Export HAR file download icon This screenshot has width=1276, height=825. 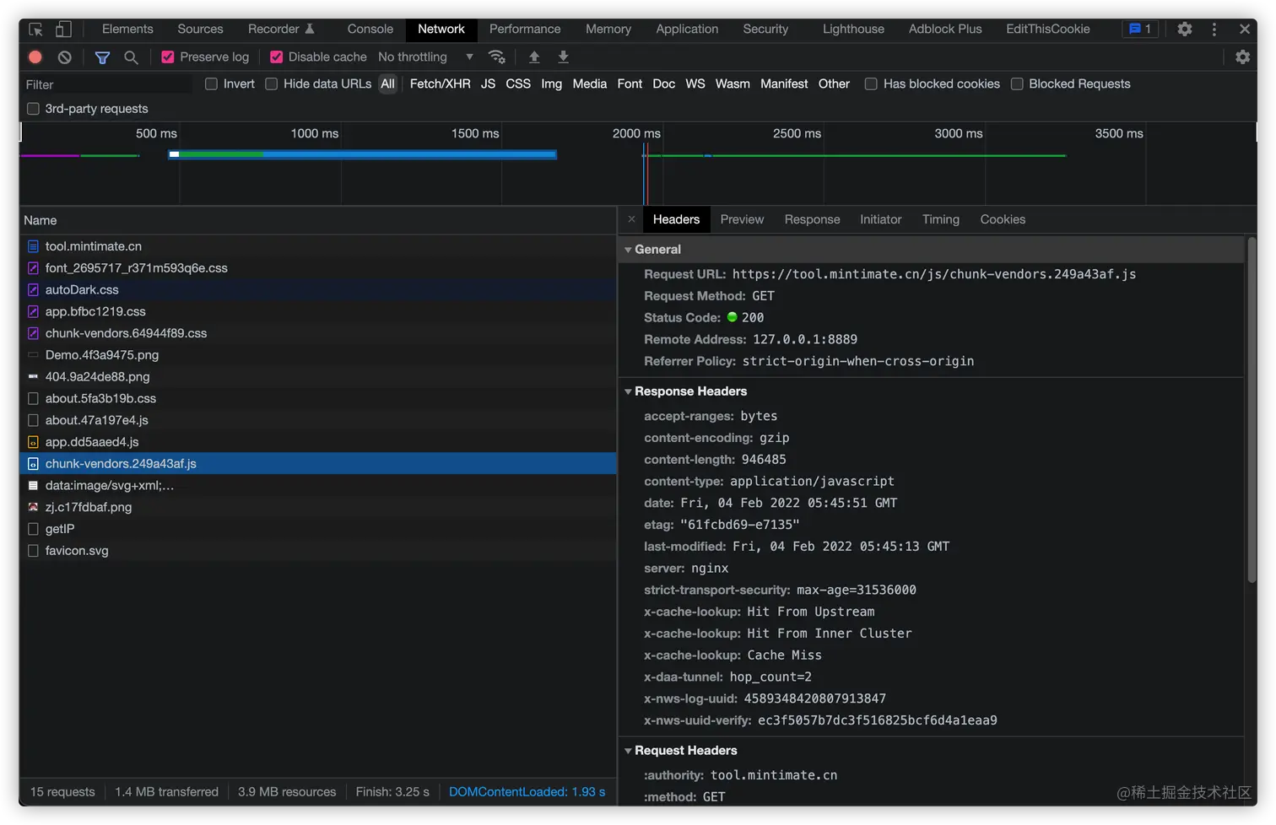click(563, 57)
